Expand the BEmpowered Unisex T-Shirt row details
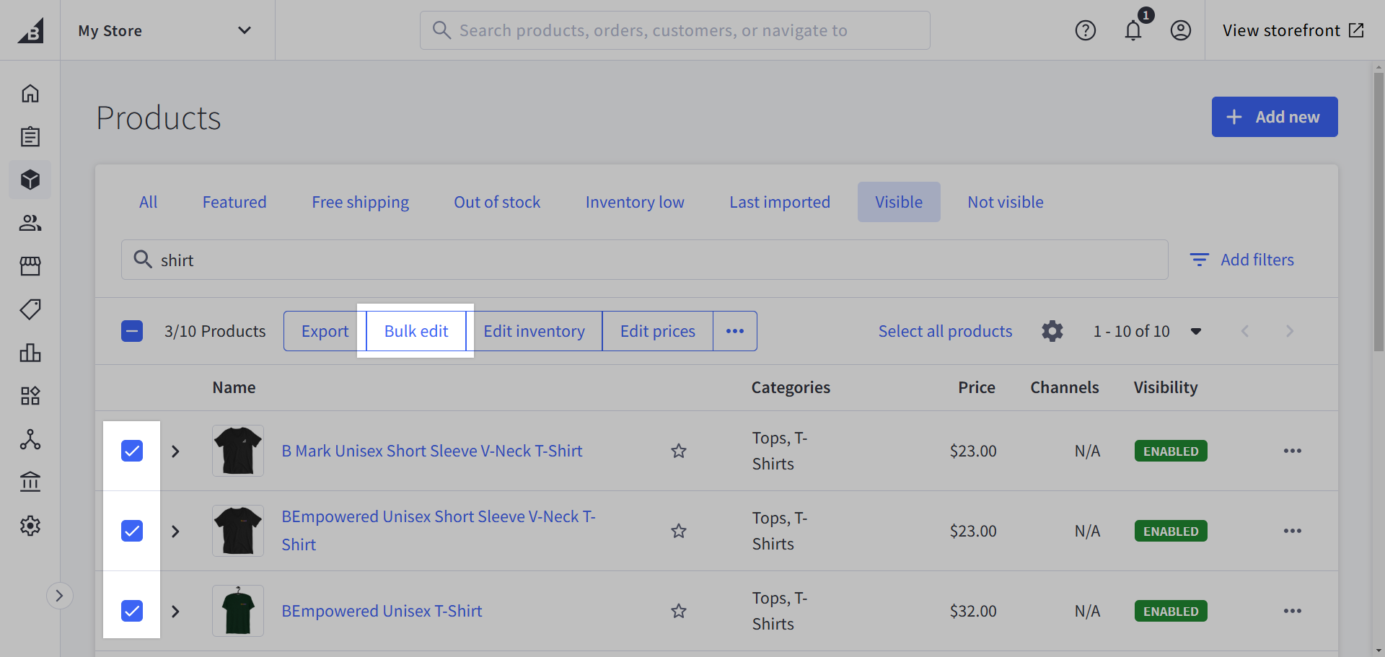Screen dimensions: 1385x657 [x=175, y=610]
